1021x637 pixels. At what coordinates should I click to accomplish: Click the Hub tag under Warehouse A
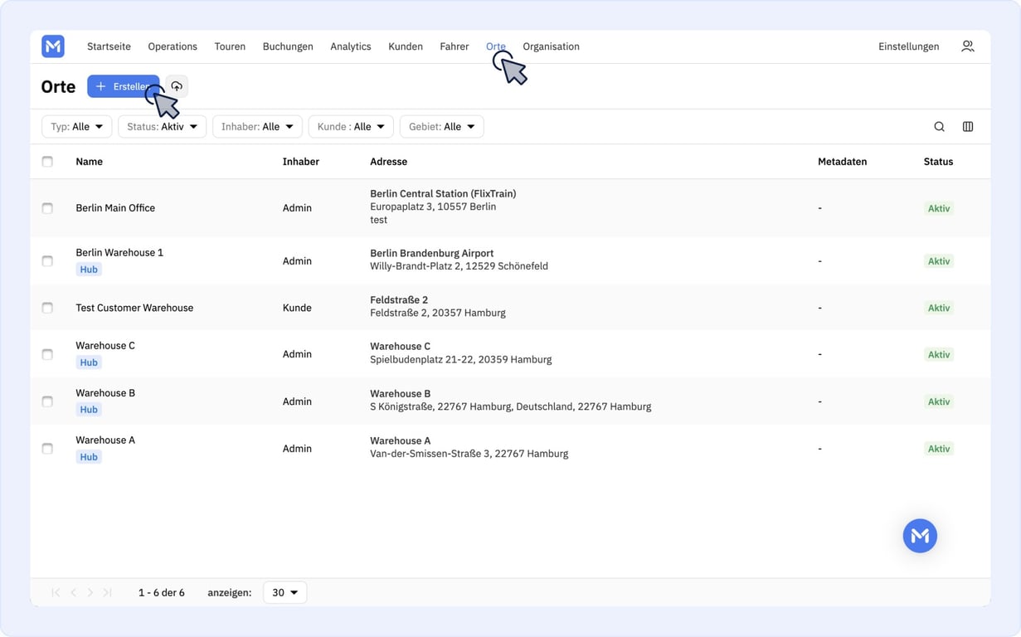tap(89, 457)
